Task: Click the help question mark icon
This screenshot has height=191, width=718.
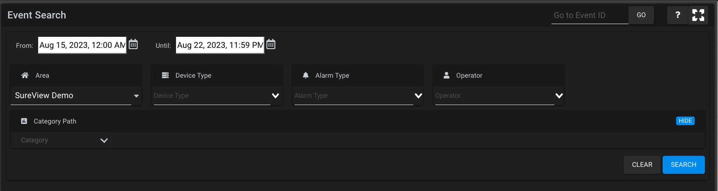Action: point(677,15)
